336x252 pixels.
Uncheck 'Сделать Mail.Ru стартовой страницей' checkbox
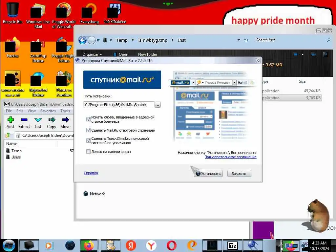[88, 130]
